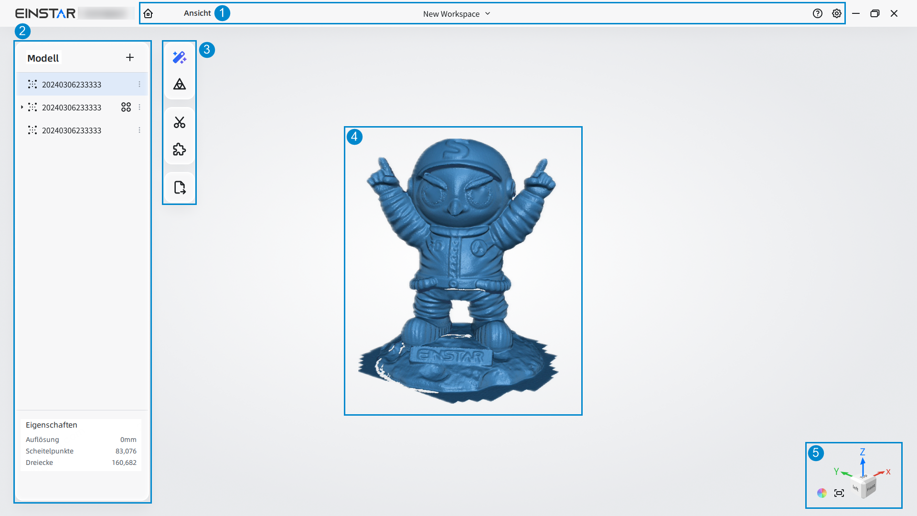917x516 pixels.
Task: Open the help question mark icon
Action: pos(818,13)
